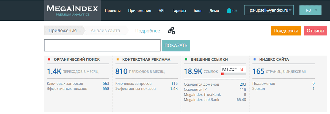
Task: Click the Индекс сайта heading
Action: point(274,59)
